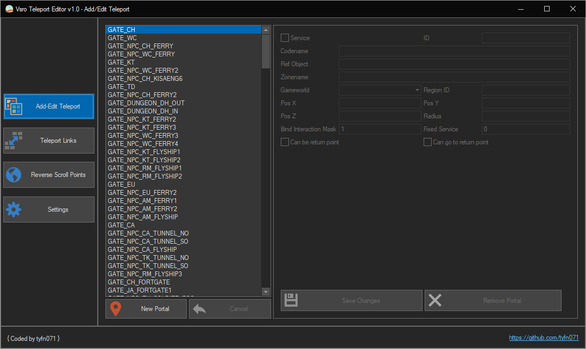The image size is (586, 349).
Task: Enable the Can be return point checkbox
Action: pos(285,142)
